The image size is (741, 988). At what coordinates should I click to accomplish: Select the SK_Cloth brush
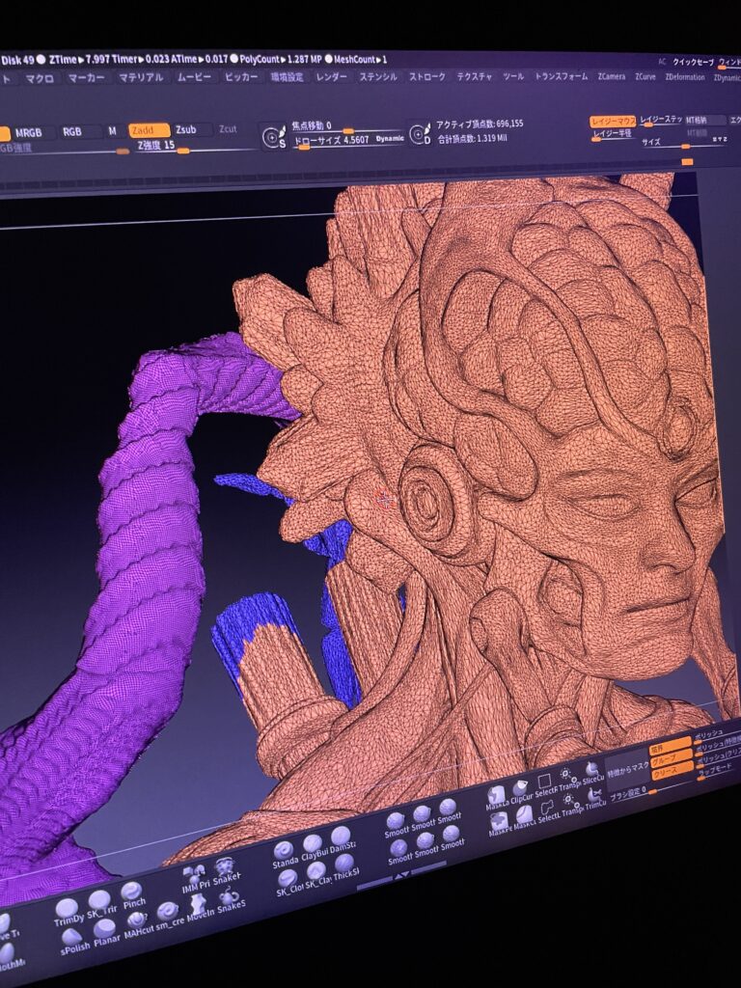[x=289, y=885]
